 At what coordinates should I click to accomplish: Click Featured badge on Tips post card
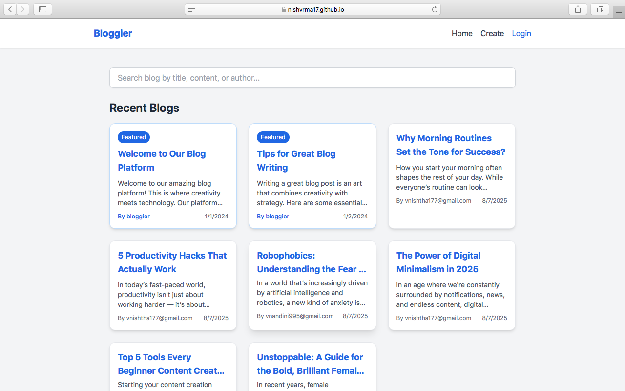273,137
